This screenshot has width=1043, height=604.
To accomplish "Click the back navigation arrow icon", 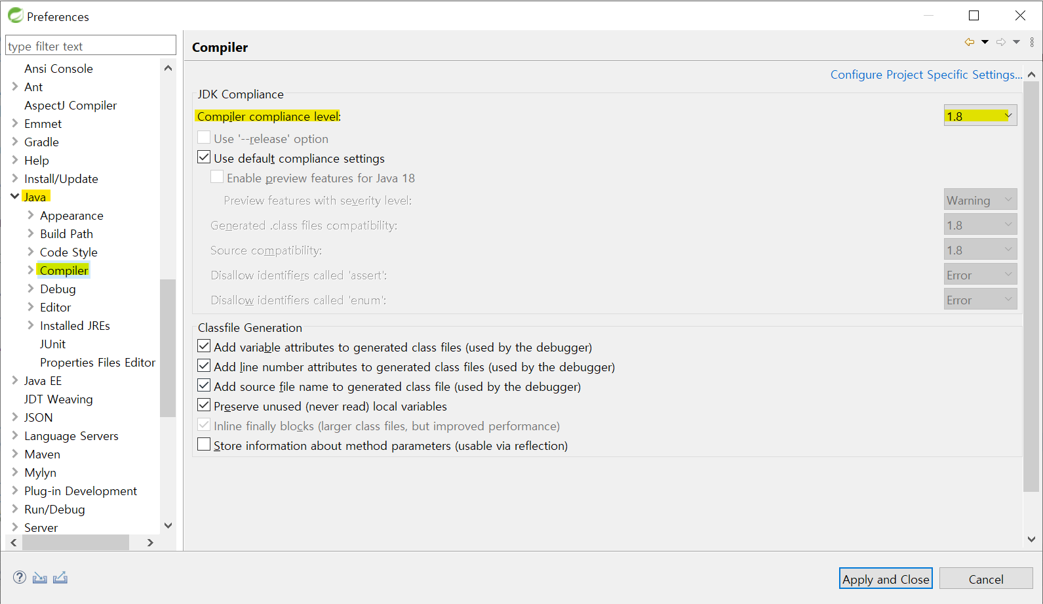I will click(x=969, y=42).
